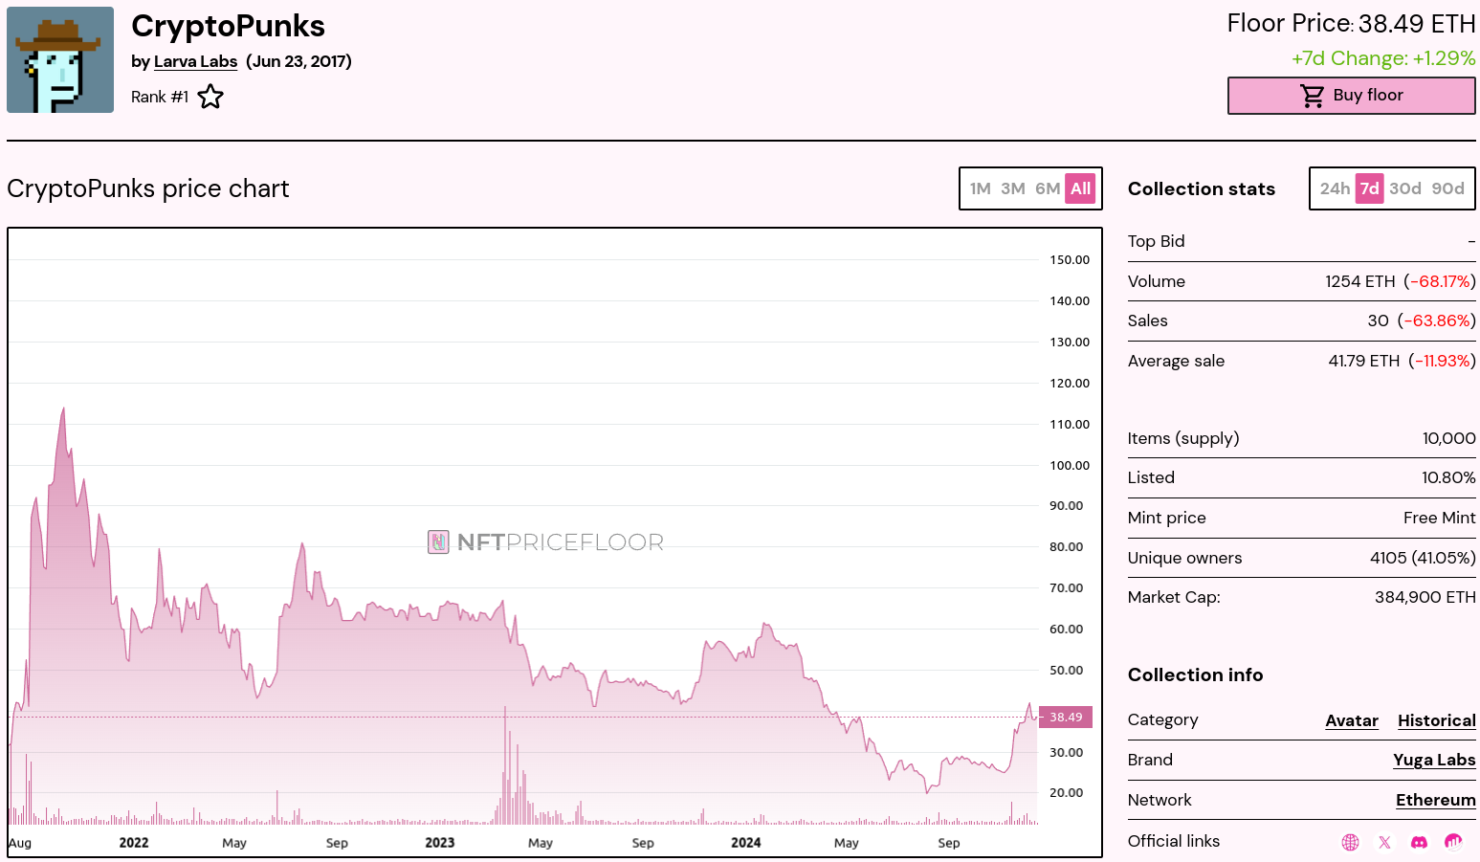Click the Collection info heading
Image resolution: width=1480 pixels, height=862 pixels.
(1196, 674)
